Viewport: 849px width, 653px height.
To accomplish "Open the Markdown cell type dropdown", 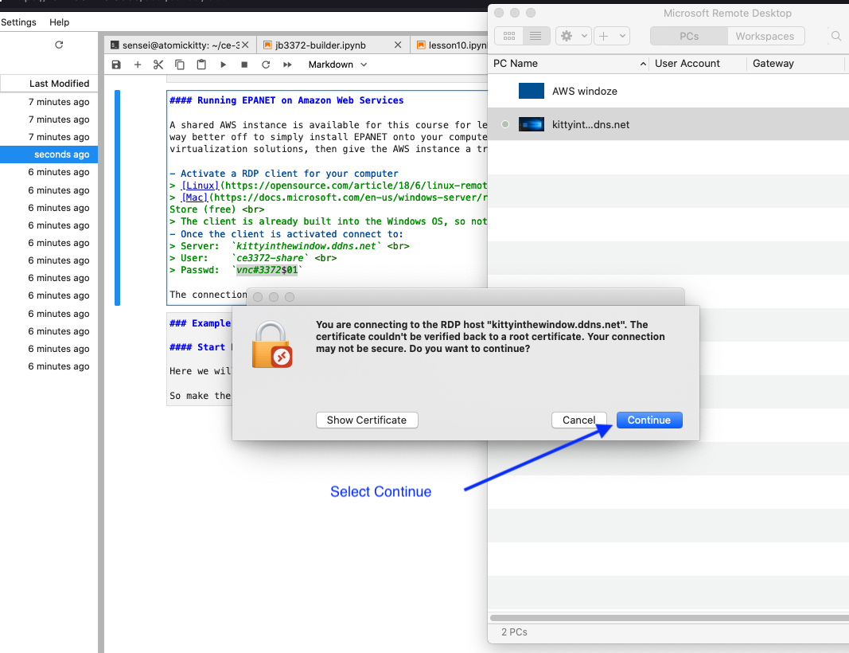I will pos(338,65).
